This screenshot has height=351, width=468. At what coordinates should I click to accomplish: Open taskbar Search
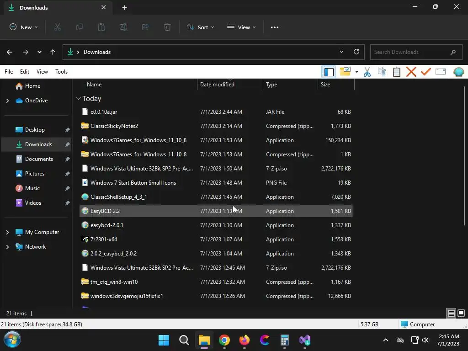tap(184, 340)
